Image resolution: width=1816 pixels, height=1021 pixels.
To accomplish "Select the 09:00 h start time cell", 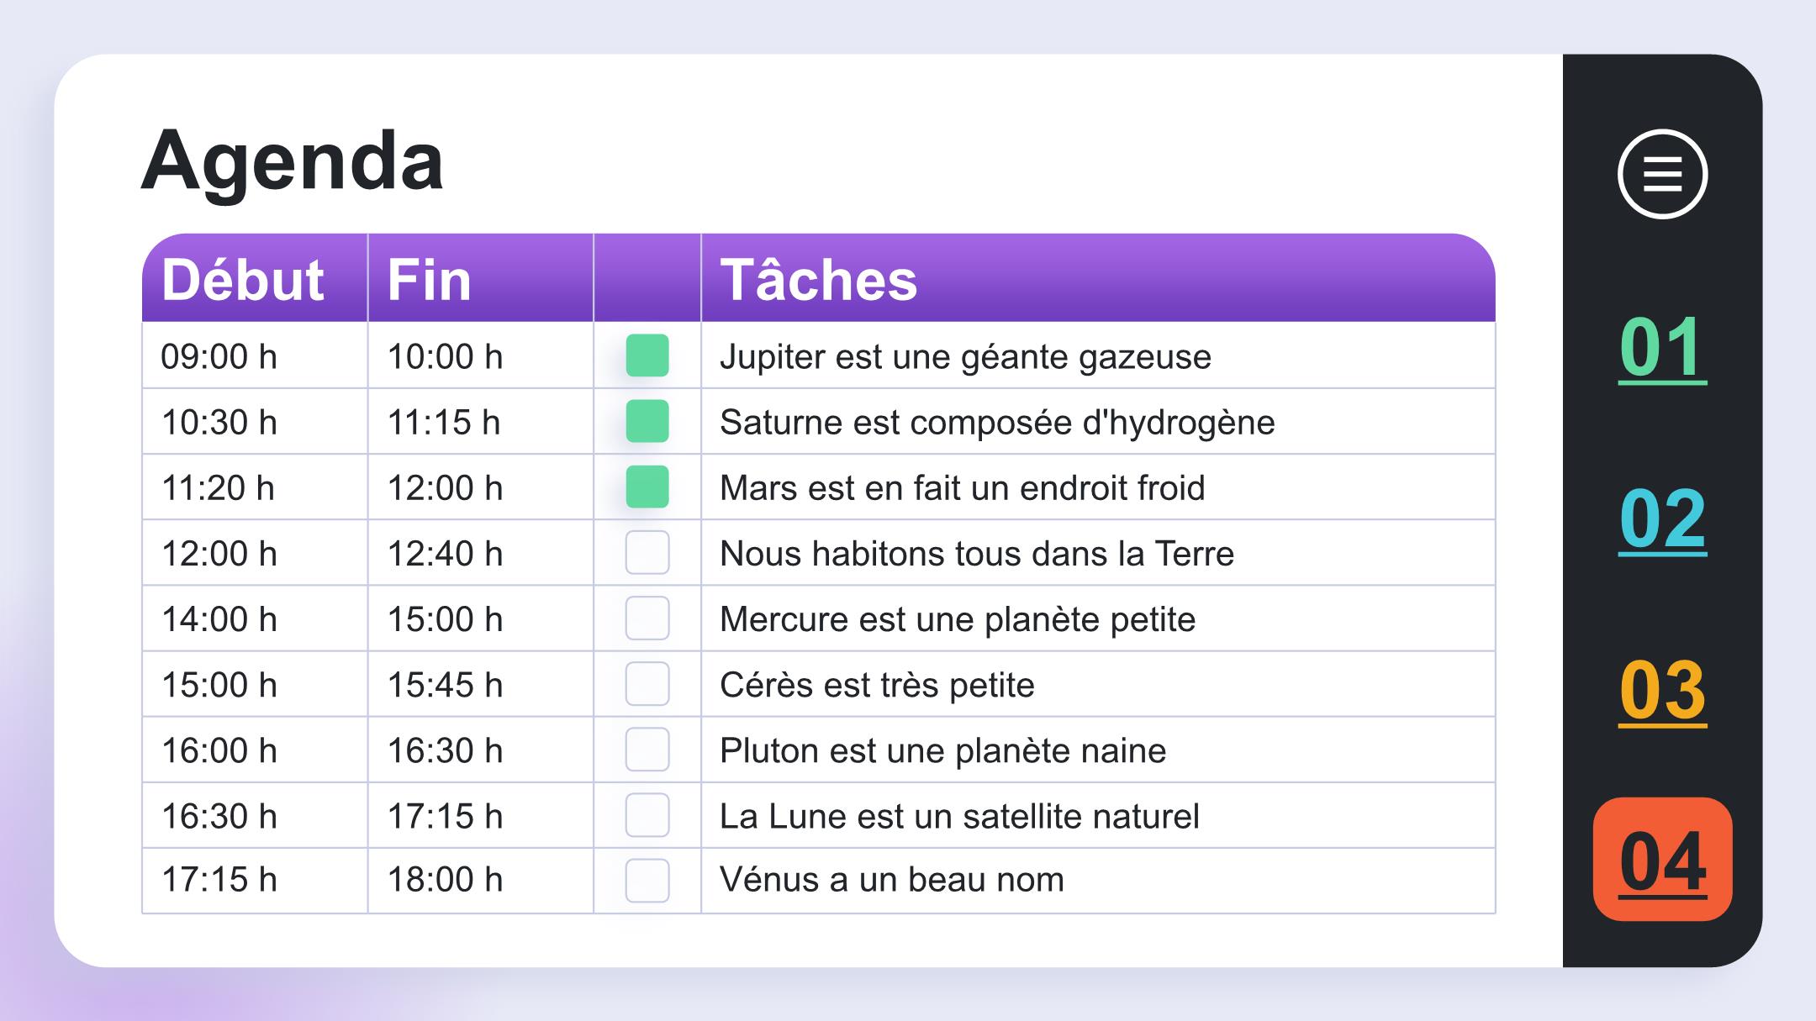I will pyautogui.click(x=255, y=356).
